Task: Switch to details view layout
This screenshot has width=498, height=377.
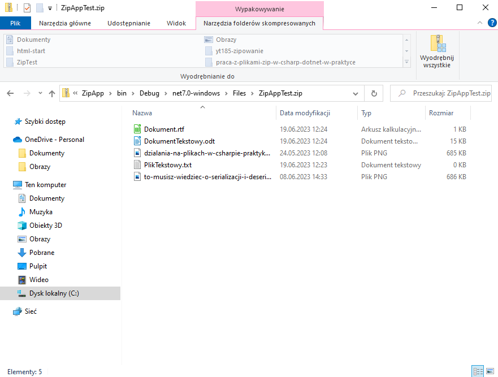Action: pyautogui.click(x=477, y=371)
